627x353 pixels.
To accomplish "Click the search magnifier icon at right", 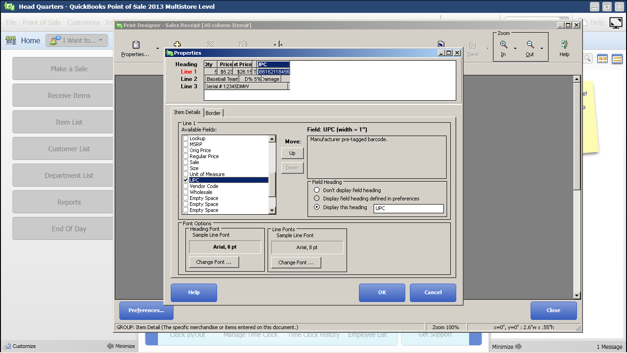I will tap(588, 59).
